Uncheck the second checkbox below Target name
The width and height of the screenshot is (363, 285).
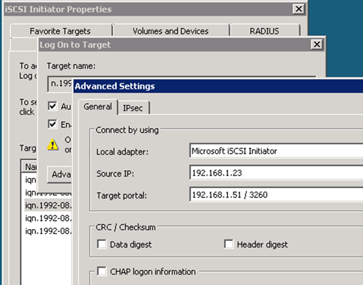[53, 124]
